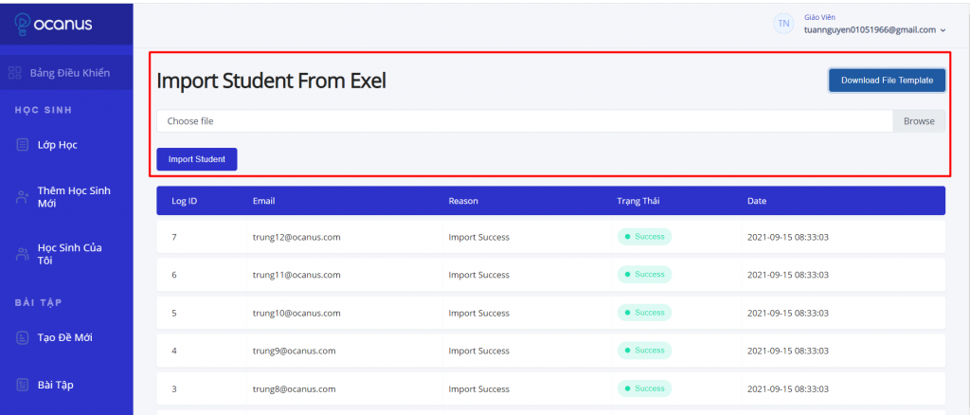
Task: Click the Lớp Học list icon
Action: pos(23,145)
